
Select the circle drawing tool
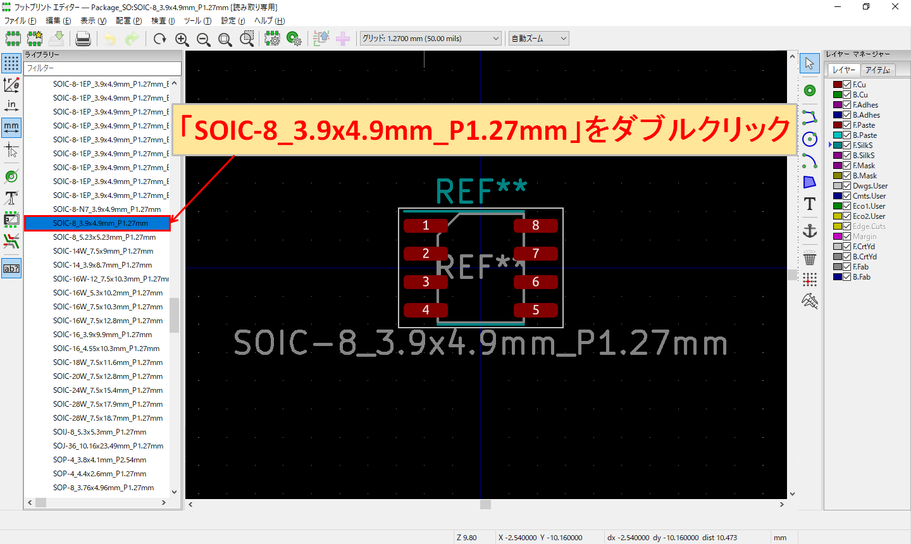810,139
